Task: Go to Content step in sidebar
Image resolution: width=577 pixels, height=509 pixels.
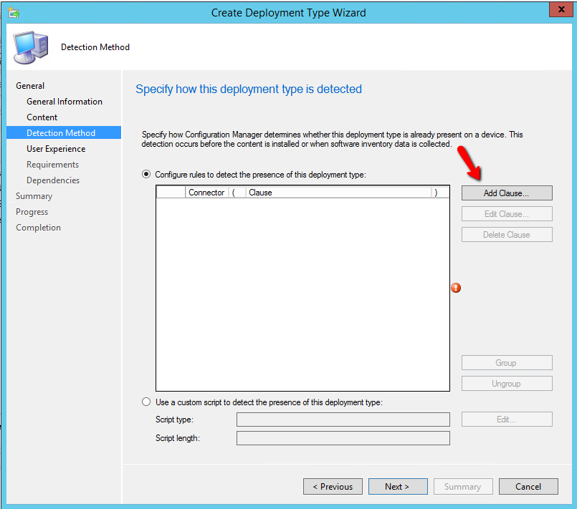Action: point(42,117)
